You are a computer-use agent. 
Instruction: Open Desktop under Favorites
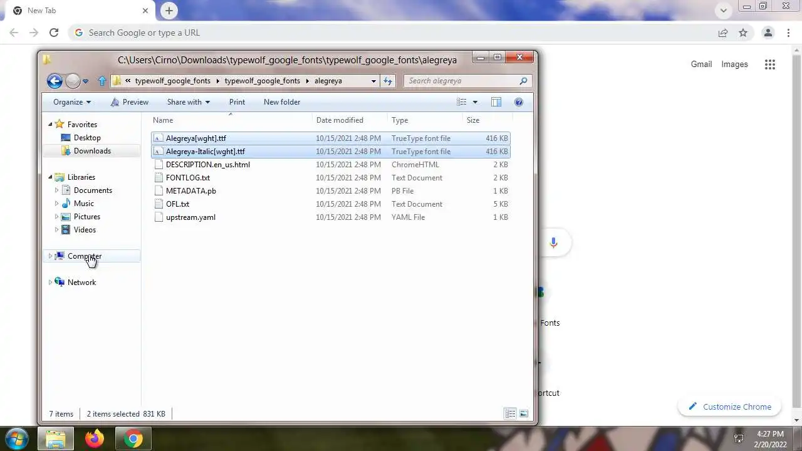point(87,138)
